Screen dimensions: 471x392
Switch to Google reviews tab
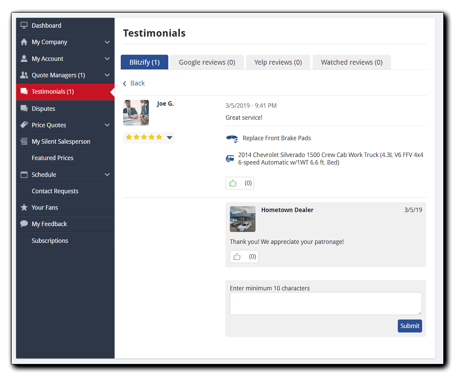point(207,62)
